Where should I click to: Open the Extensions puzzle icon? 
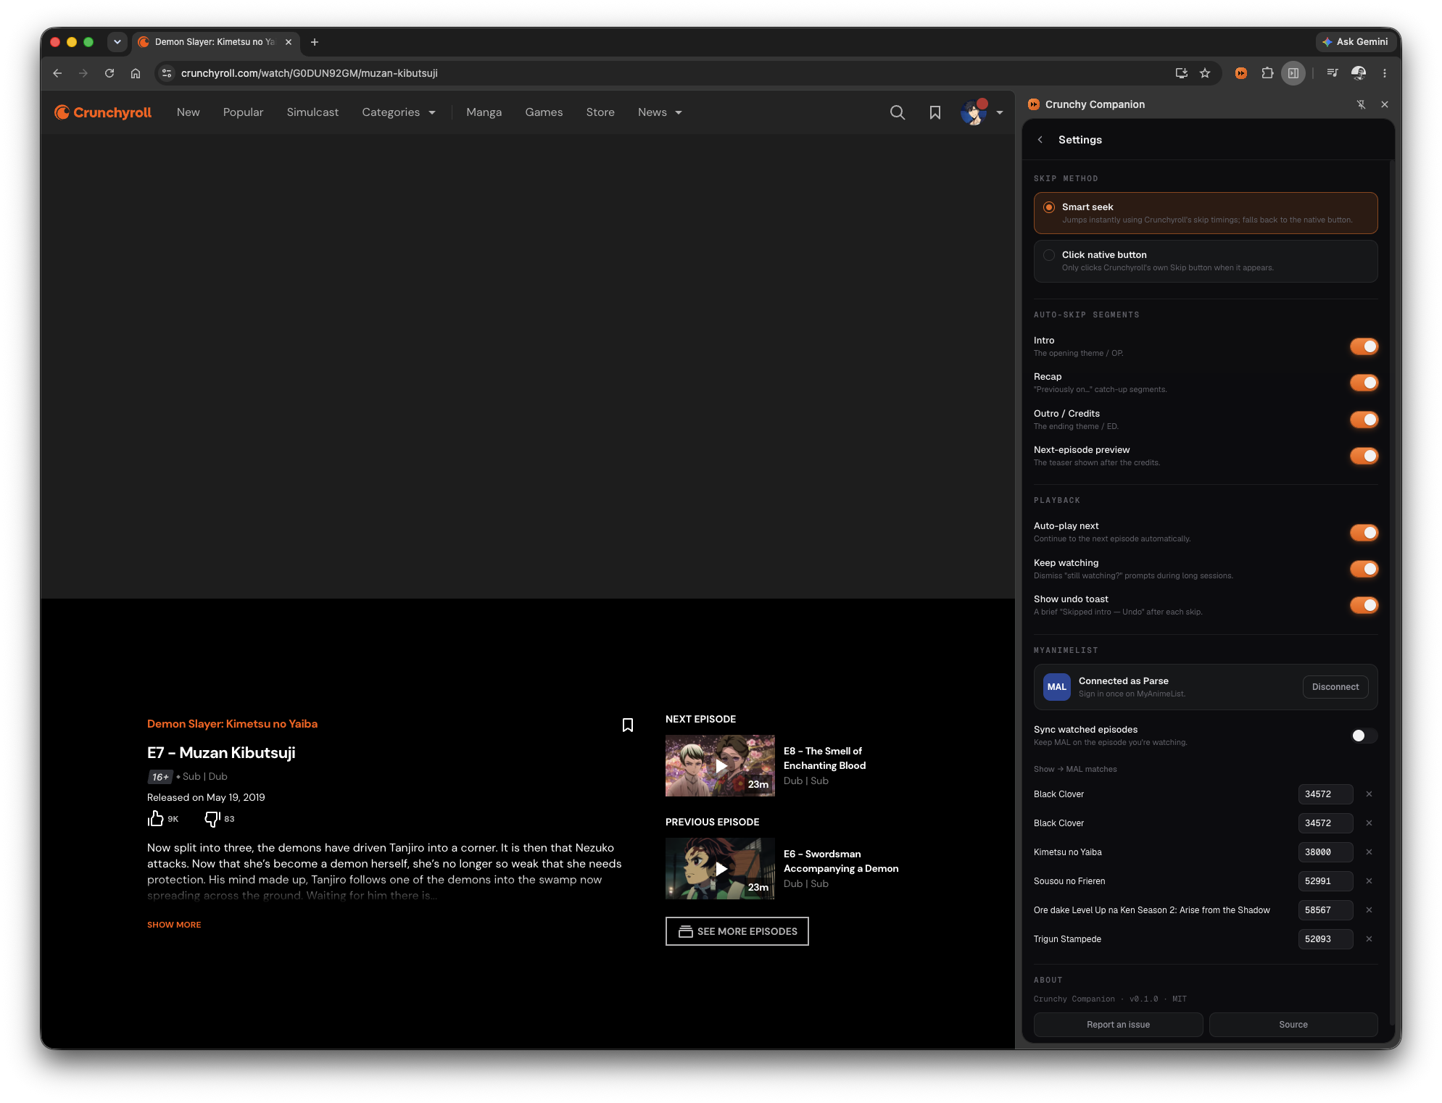coord(1267,73)
